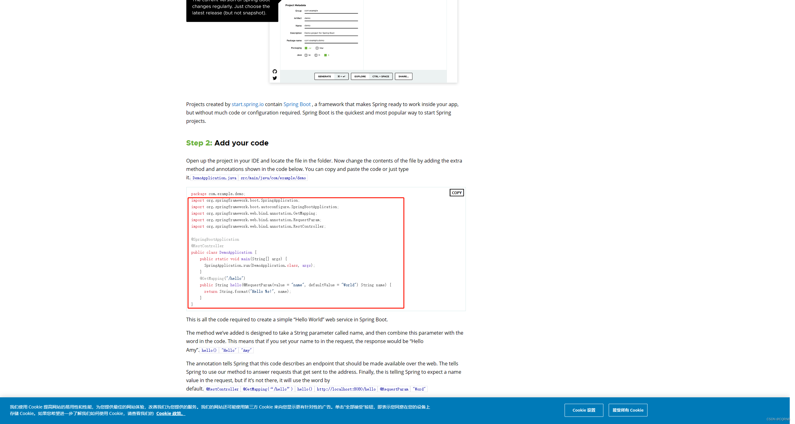Click the Artifact input field
795x424 pixels.
(331, 18)
